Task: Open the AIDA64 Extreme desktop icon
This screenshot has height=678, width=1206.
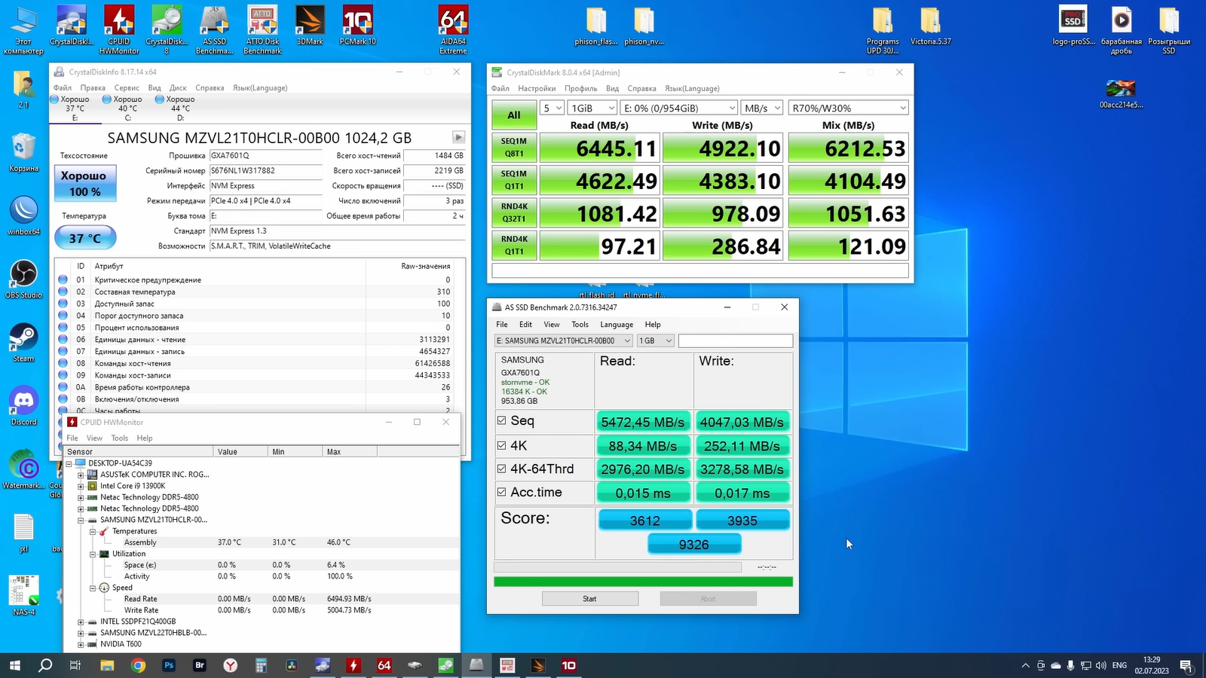Action: [453, 25]
